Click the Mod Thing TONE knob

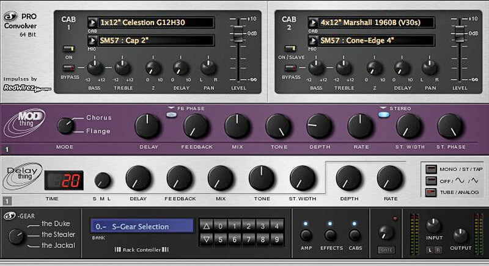pos(278,126)
